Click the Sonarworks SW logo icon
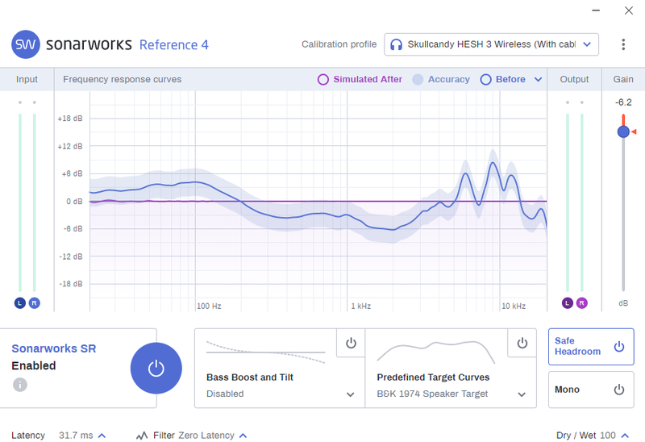The height and width of the screenshot is (442, 645). click(x=26, y=44)
